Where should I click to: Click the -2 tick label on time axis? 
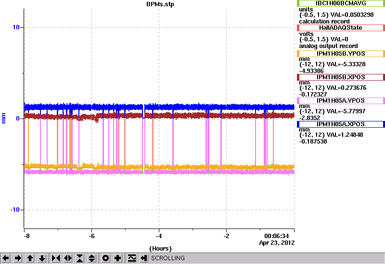coord(226,236)
